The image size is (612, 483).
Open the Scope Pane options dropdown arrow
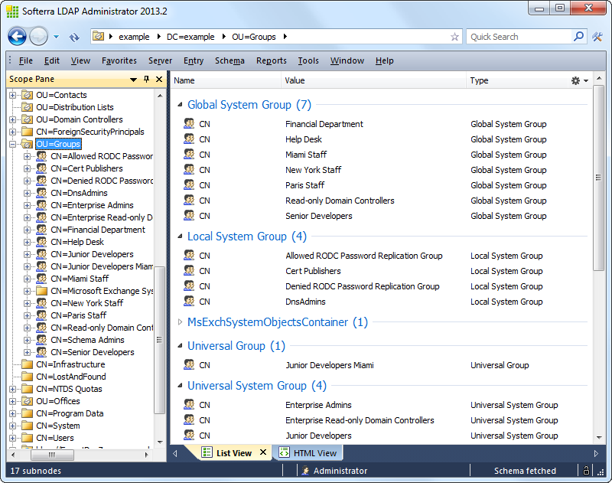(133, 80)
